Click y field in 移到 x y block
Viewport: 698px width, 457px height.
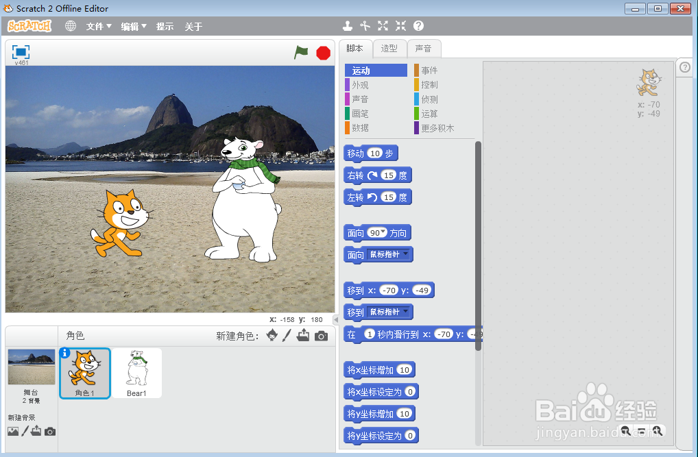[422, 290]
